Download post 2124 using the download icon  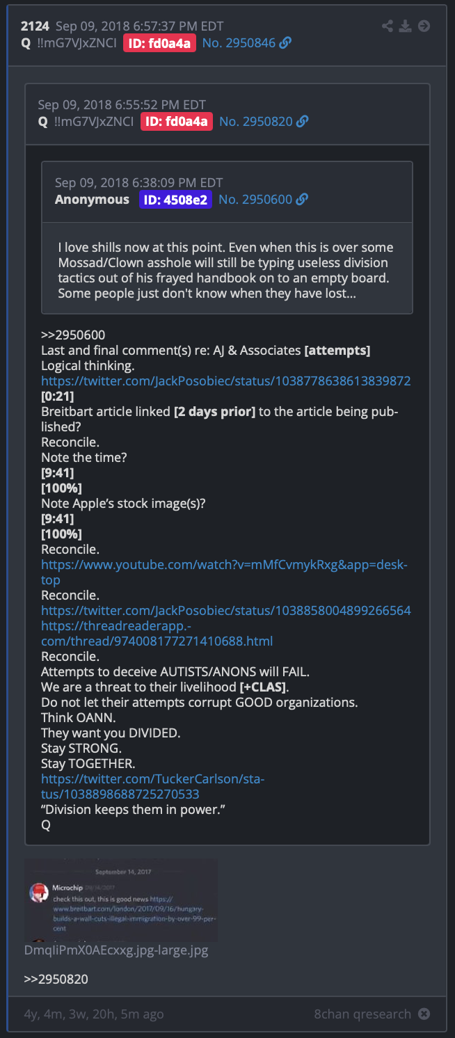tap(406, 26)
